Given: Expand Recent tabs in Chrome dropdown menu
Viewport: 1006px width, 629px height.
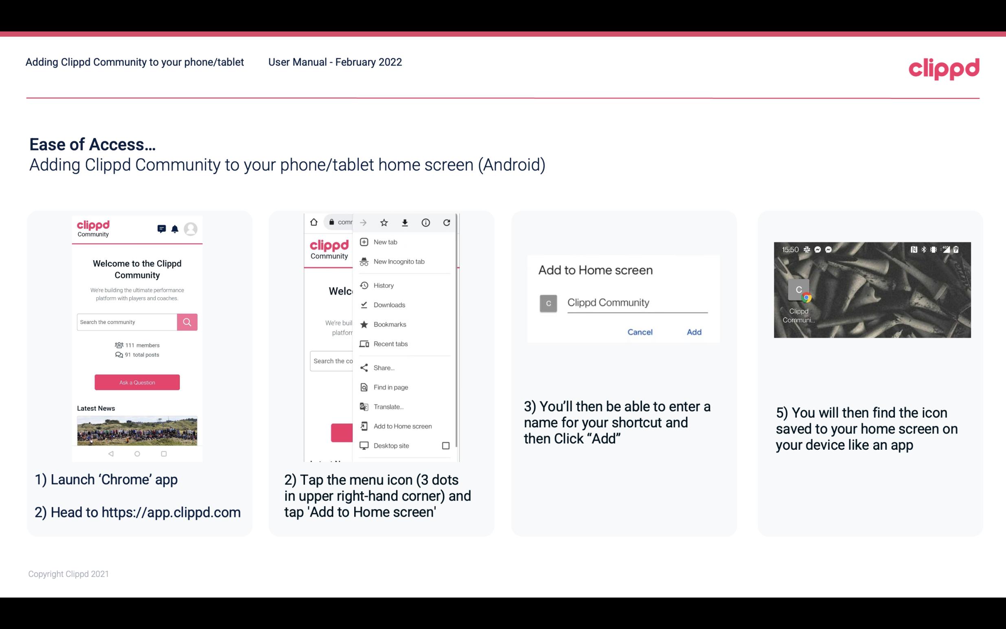Looking at the screenshot, I should [x=390, y=343].
